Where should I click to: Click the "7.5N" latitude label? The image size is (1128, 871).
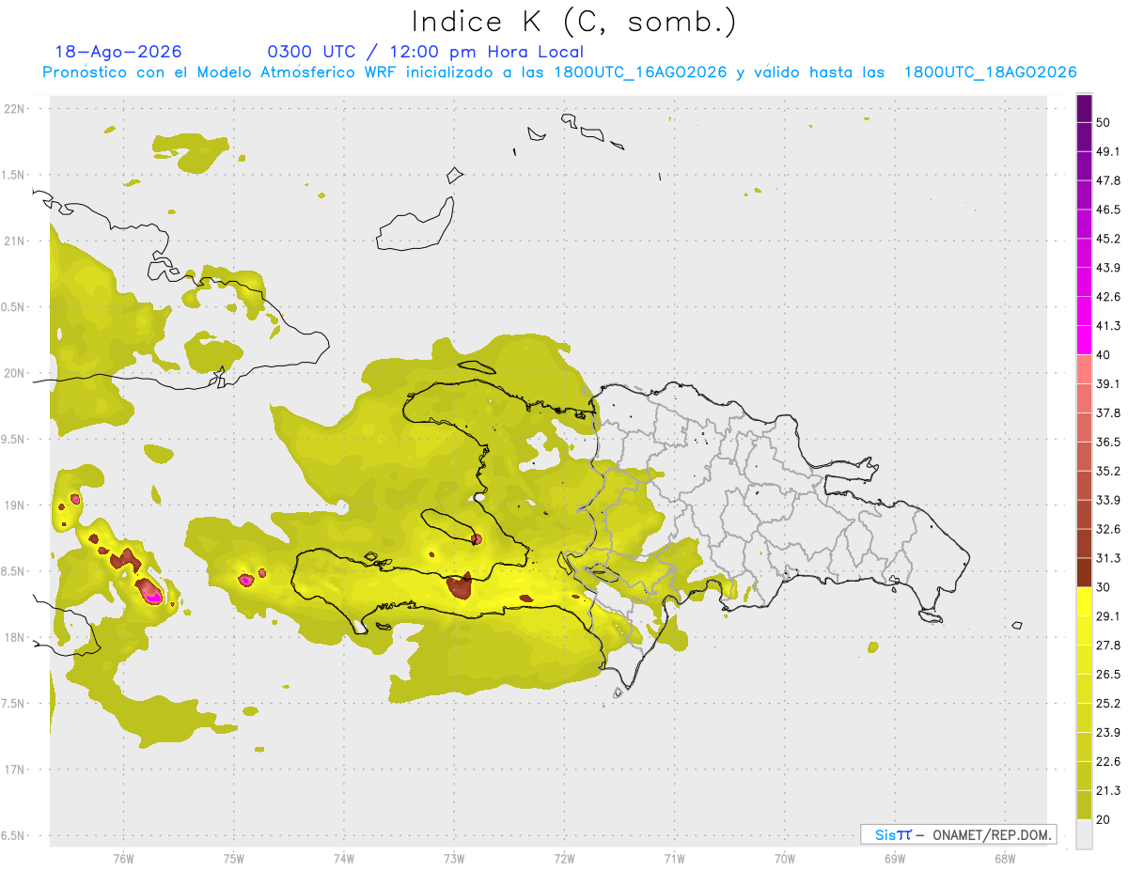[x=13, y=704]
